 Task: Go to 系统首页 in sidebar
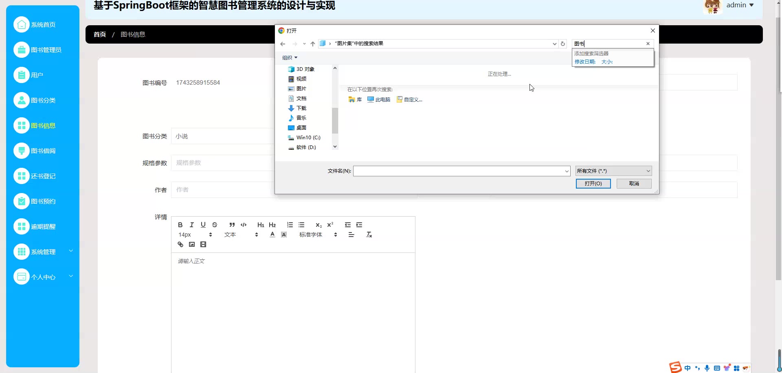[x=43, y=24]
